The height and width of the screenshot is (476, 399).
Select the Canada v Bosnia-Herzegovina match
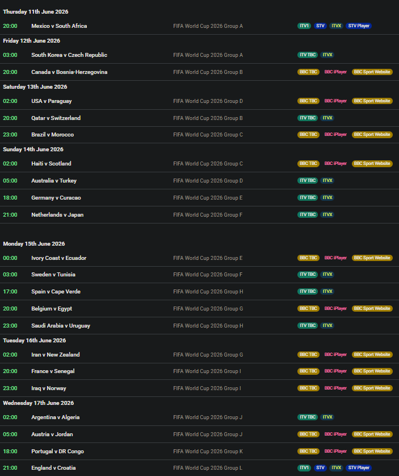pos(69,72)
